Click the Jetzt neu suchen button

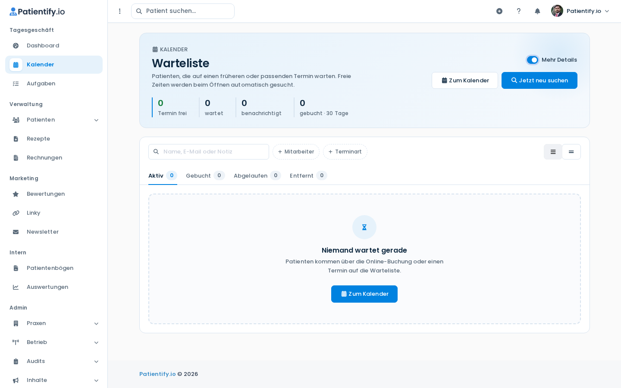(539, 81)
